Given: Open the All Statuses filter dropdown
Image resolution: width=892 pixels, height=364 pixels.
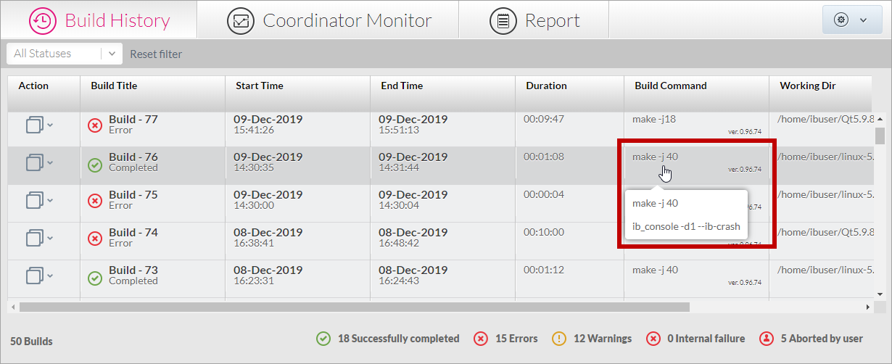Looking at the screenshot, I should point(64,54).
